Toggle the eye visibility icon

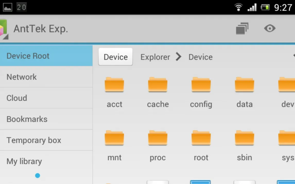click(270, 28)
